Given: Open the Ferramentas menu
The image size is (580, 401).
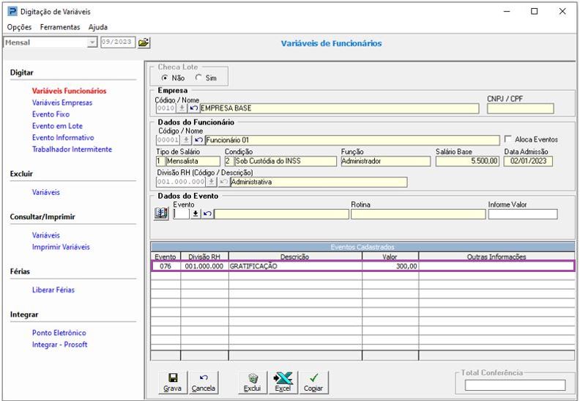Looking at the screenshot, I should (x=60, y=27).
